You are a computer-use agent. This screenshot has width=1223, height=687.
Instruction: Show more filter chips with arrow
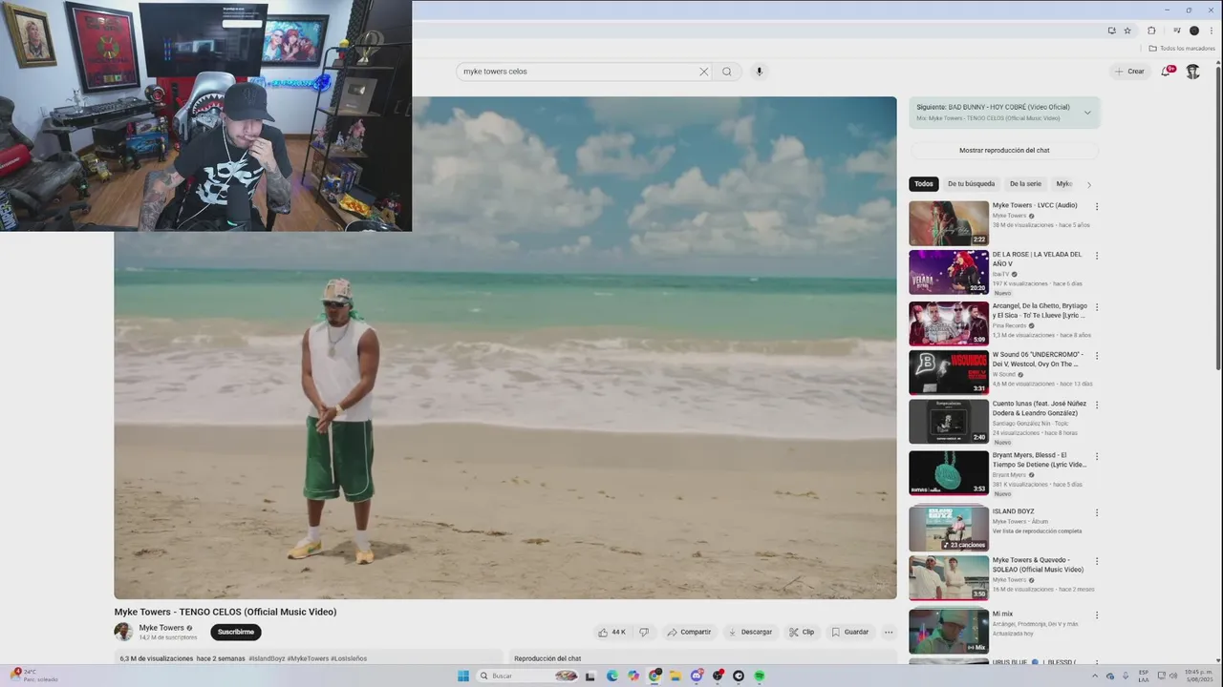1088,184
